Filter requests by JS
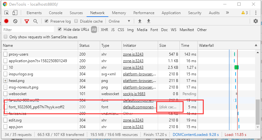262x140 pixels. click(x=113, y=30)
